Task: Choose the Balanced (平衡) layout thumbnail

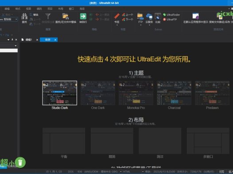Action: pyautogui.click(x=64, y=141)
